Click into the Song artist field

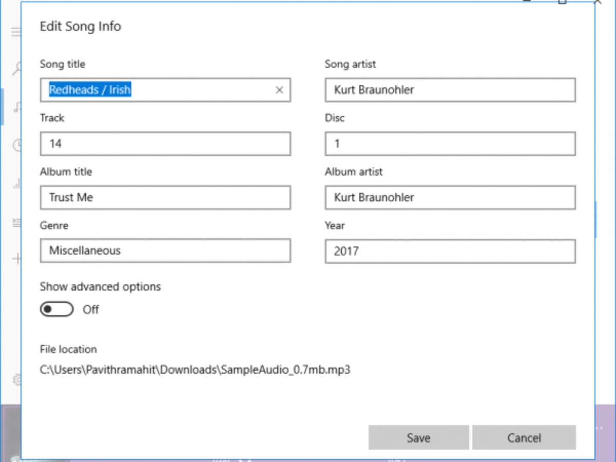tap(450, 90)
